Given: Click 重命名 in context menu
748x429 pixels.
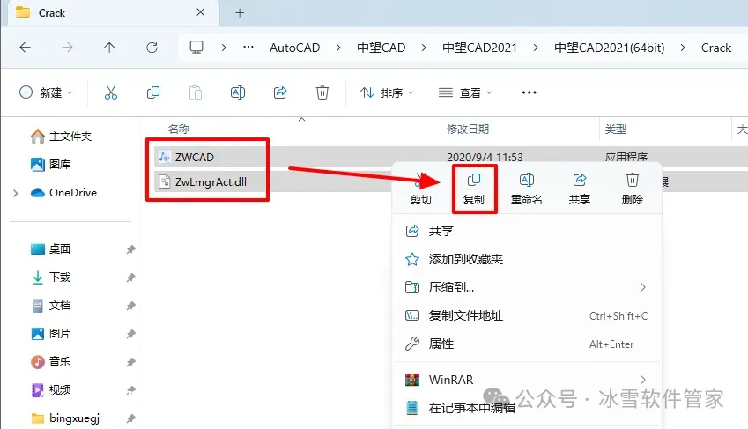Looking at the screenshot, I should [527, 189].
